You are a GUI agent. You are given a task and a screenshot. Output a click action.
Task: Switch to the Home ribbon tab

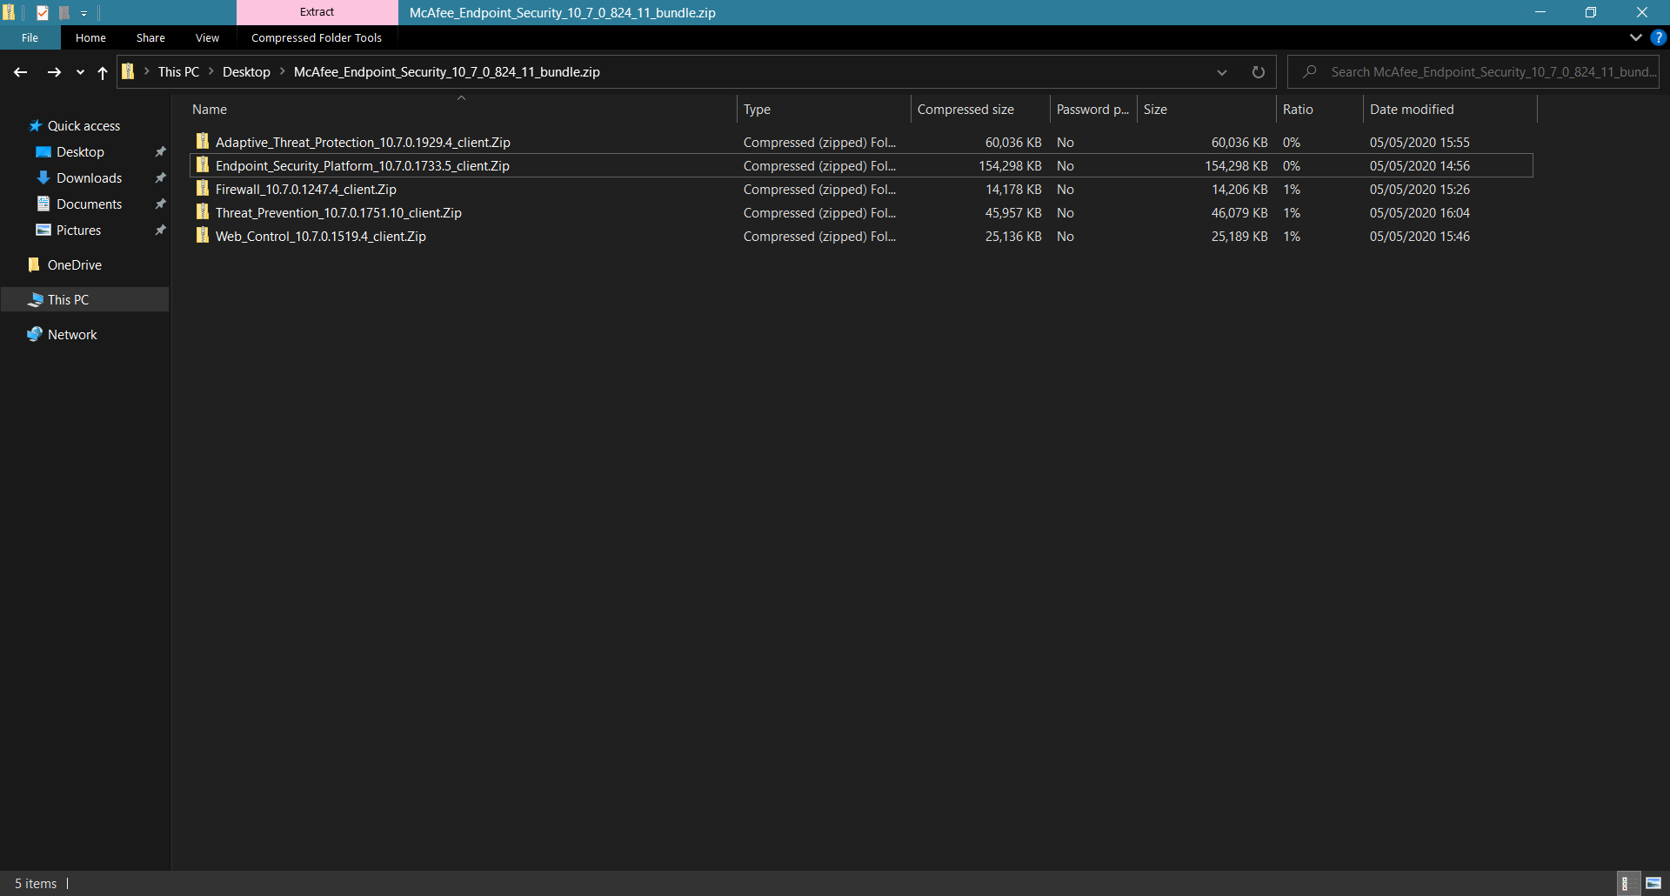tap(90, 37)
